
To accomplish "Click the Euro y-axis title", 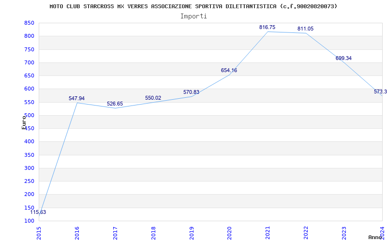I will point(24,122).
